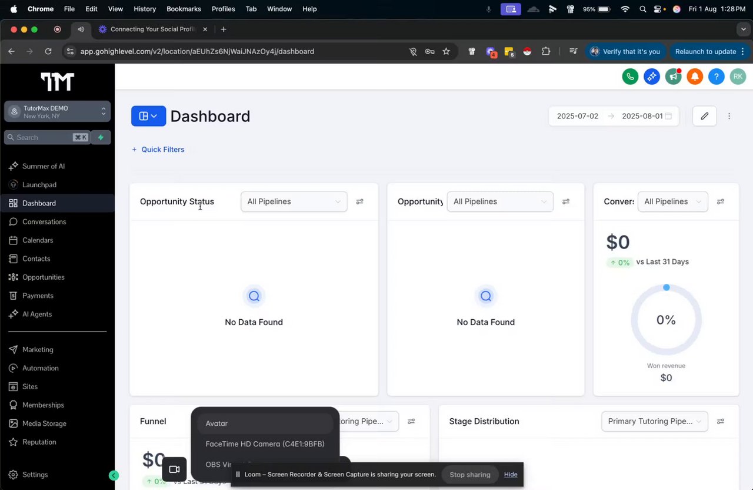Viewport: 753px width, 490px height.
Task: Click Stop sharing in the Loom bar
Action: (x=470, y=475)
